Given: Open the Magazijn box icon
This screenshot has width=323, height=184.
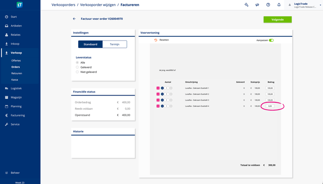Looking at the screenshot, I should point(7,98).
